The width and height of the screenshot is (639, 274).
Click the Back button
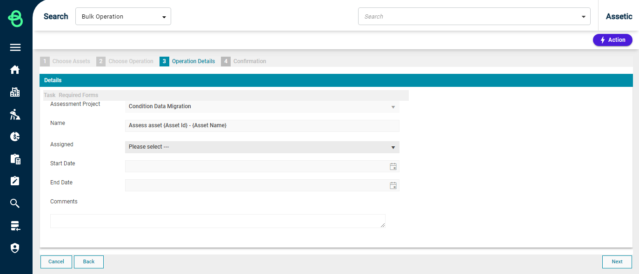pos(89,262)
